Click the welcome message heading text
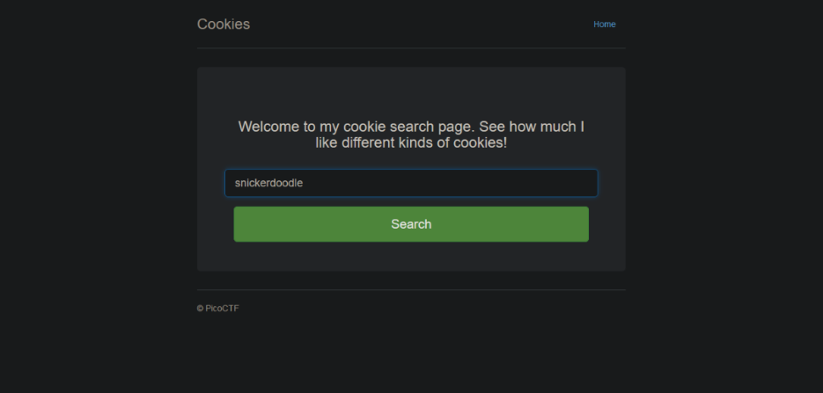 [411, 135]
